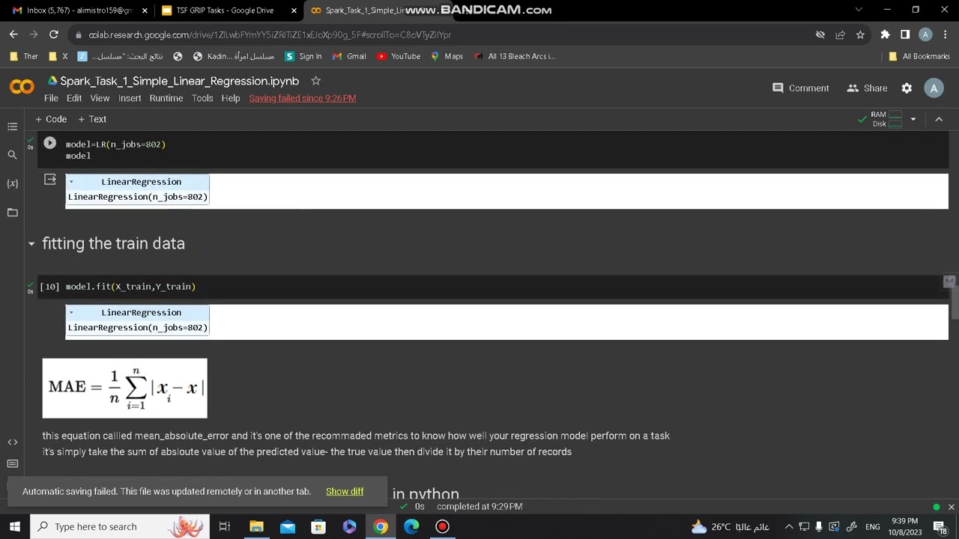Collapse the 'fitting the train data' section
Viewport: 959px width, 539px height.
pyautogui.click(x=31, y=243)
